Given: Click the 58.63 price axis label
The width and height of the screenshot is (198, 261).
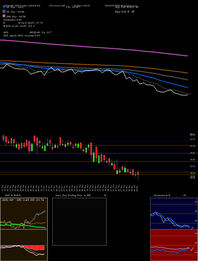Looking at the screenshot, I should 192,153.
